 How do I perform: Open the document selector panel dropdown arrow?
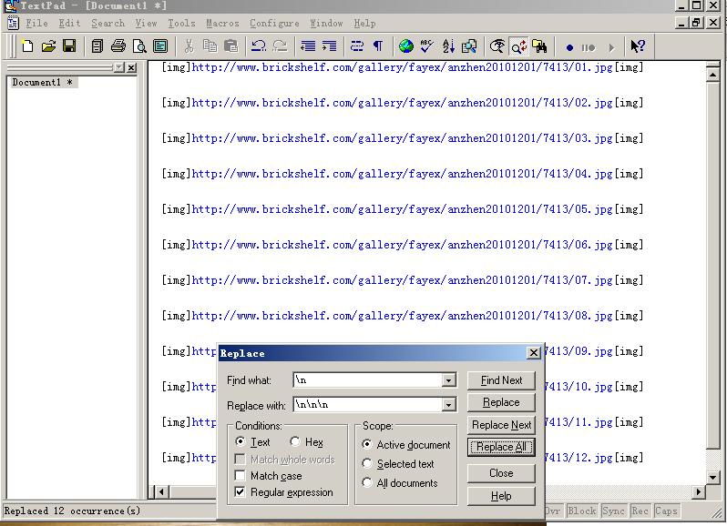click(119, 67)
